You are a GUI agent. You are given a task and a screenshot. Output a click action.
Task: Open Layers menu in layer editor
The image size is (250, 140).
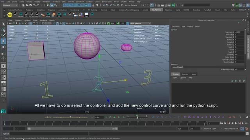(x=175, y=78)
